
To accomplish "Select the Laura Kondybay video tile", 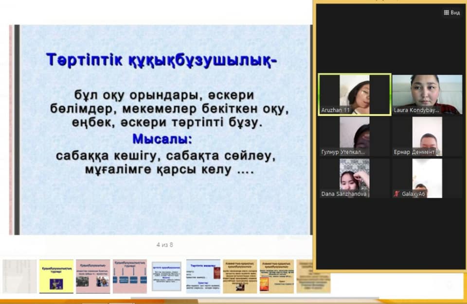I will (x=427, y=94).
